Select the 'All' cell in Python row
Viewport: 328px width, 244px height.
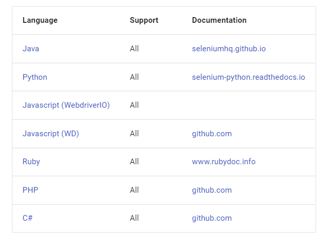134,77
